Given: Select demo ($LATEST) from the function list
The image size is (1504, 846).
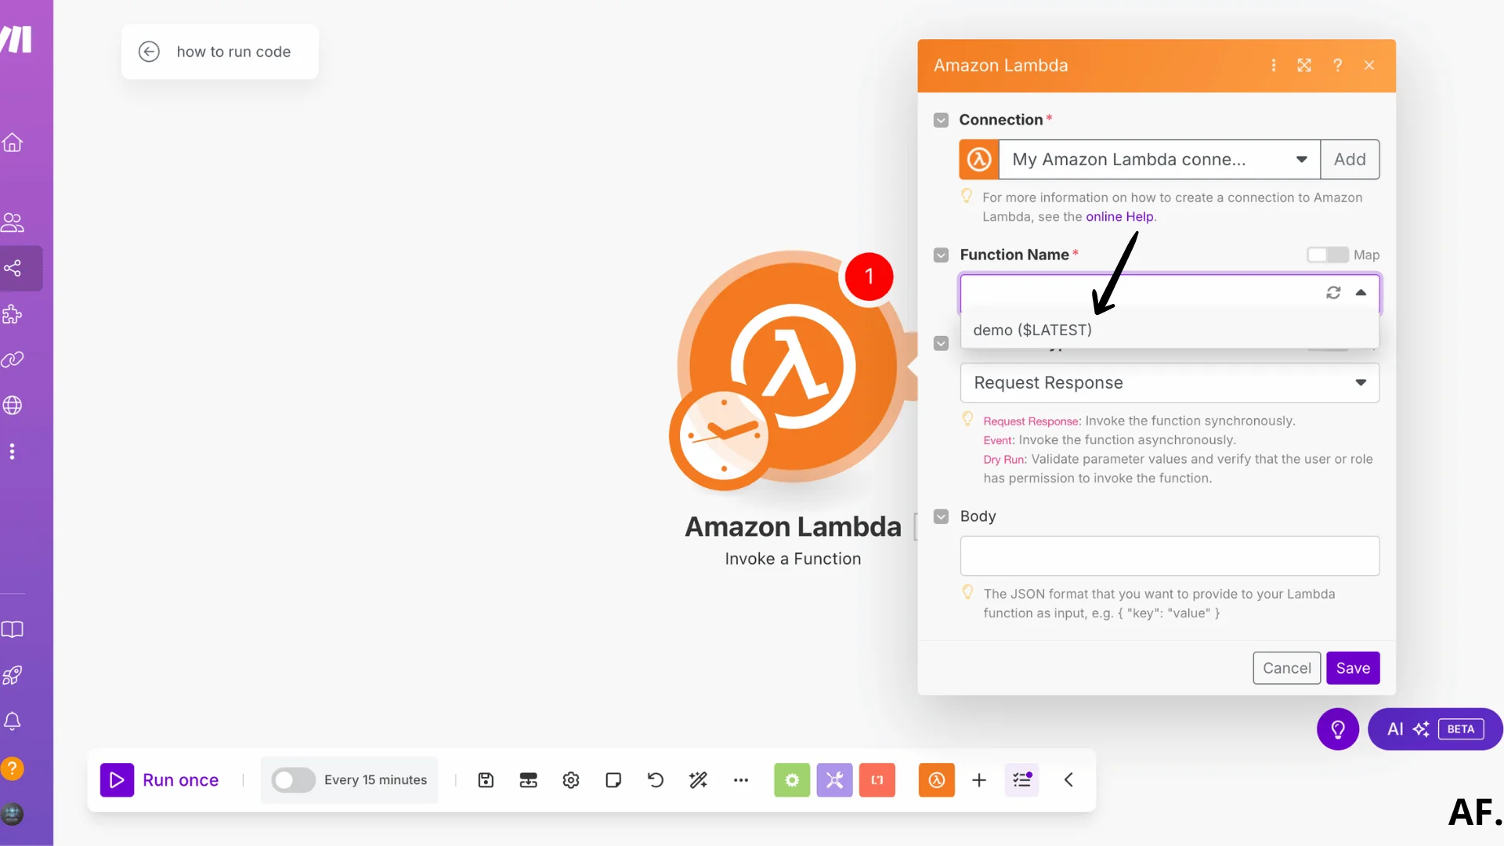Looking at the screenshot, I should click(x=1032, y=331).
